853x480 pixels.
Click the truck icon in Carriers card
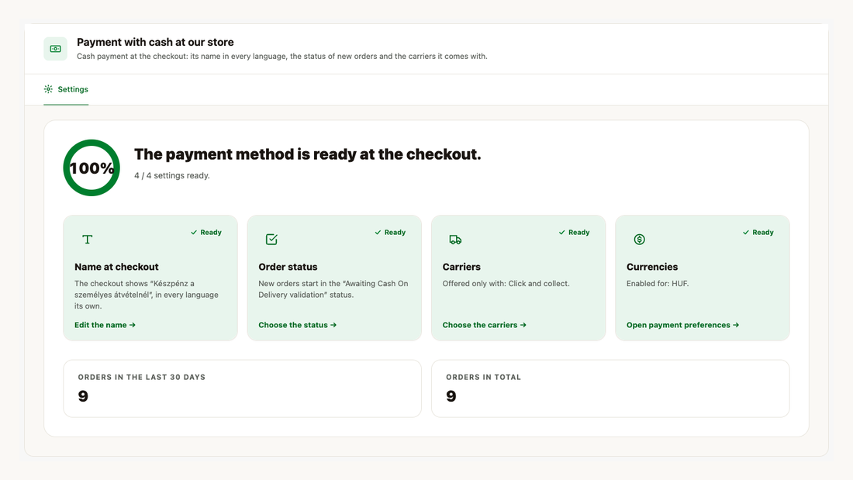(x=455, y=240)
